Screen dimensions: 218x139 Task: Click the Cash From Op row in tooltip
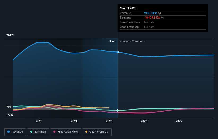(163, 27)
